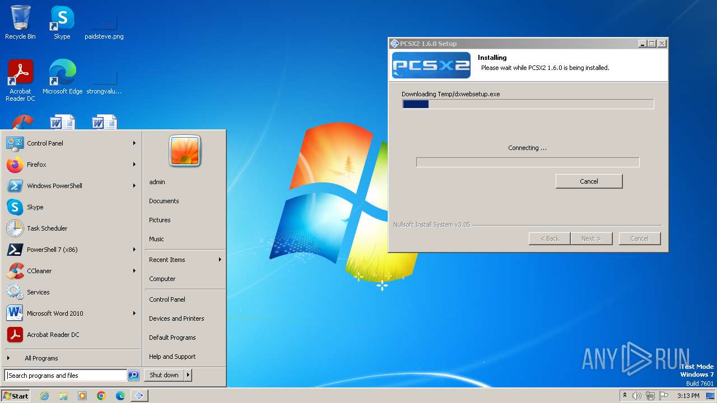This screenshot has height=403, width=717.
Task: Click the search magnifier button
Action: coord(133,376)
